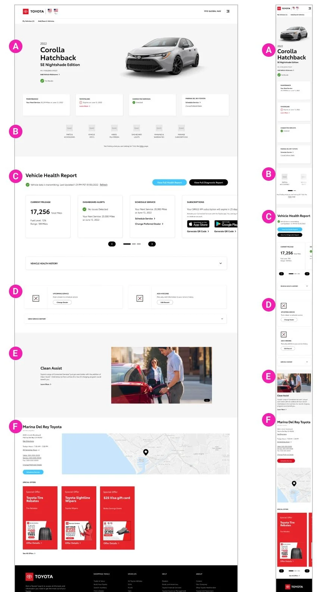Click Add Vehicle Nickname link in desktop layout
This screenshot has height=592, width=321.
coord(50,74)
